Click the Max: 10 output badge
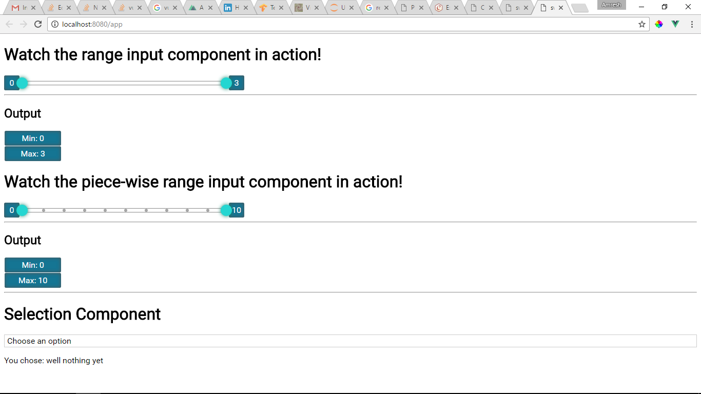 [x=33, y=281]
